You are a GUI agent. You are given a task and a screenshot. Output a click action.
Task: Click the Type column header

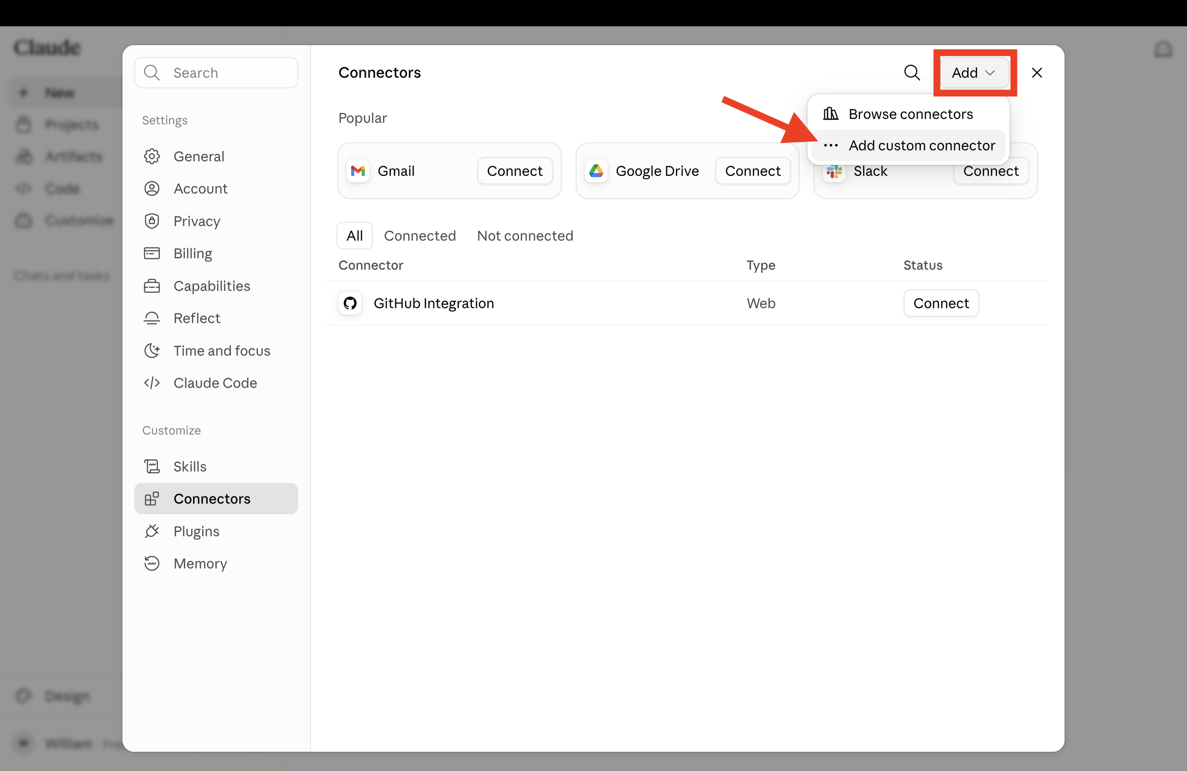tap(761, 265)
